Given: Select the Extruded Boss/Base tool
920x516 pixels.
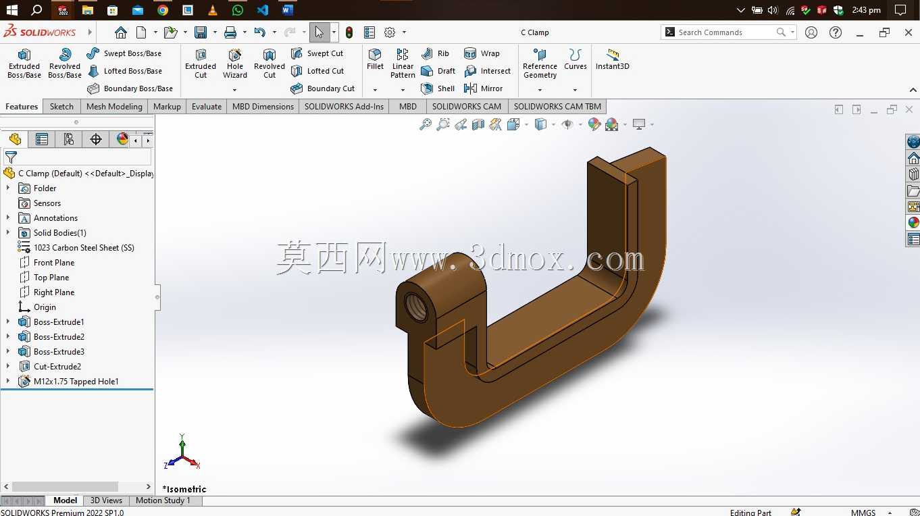Looking at the screenshot, I should [x=24, y=63].
